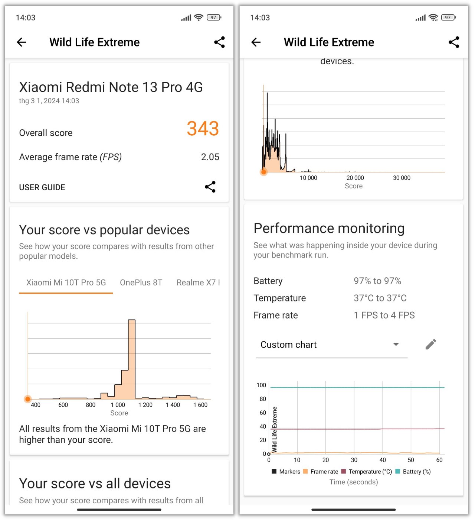The height and width of the screenshot is (520, 475).
Task: Toggle the Frame rate legend swatch
Action: click(305, 471)
